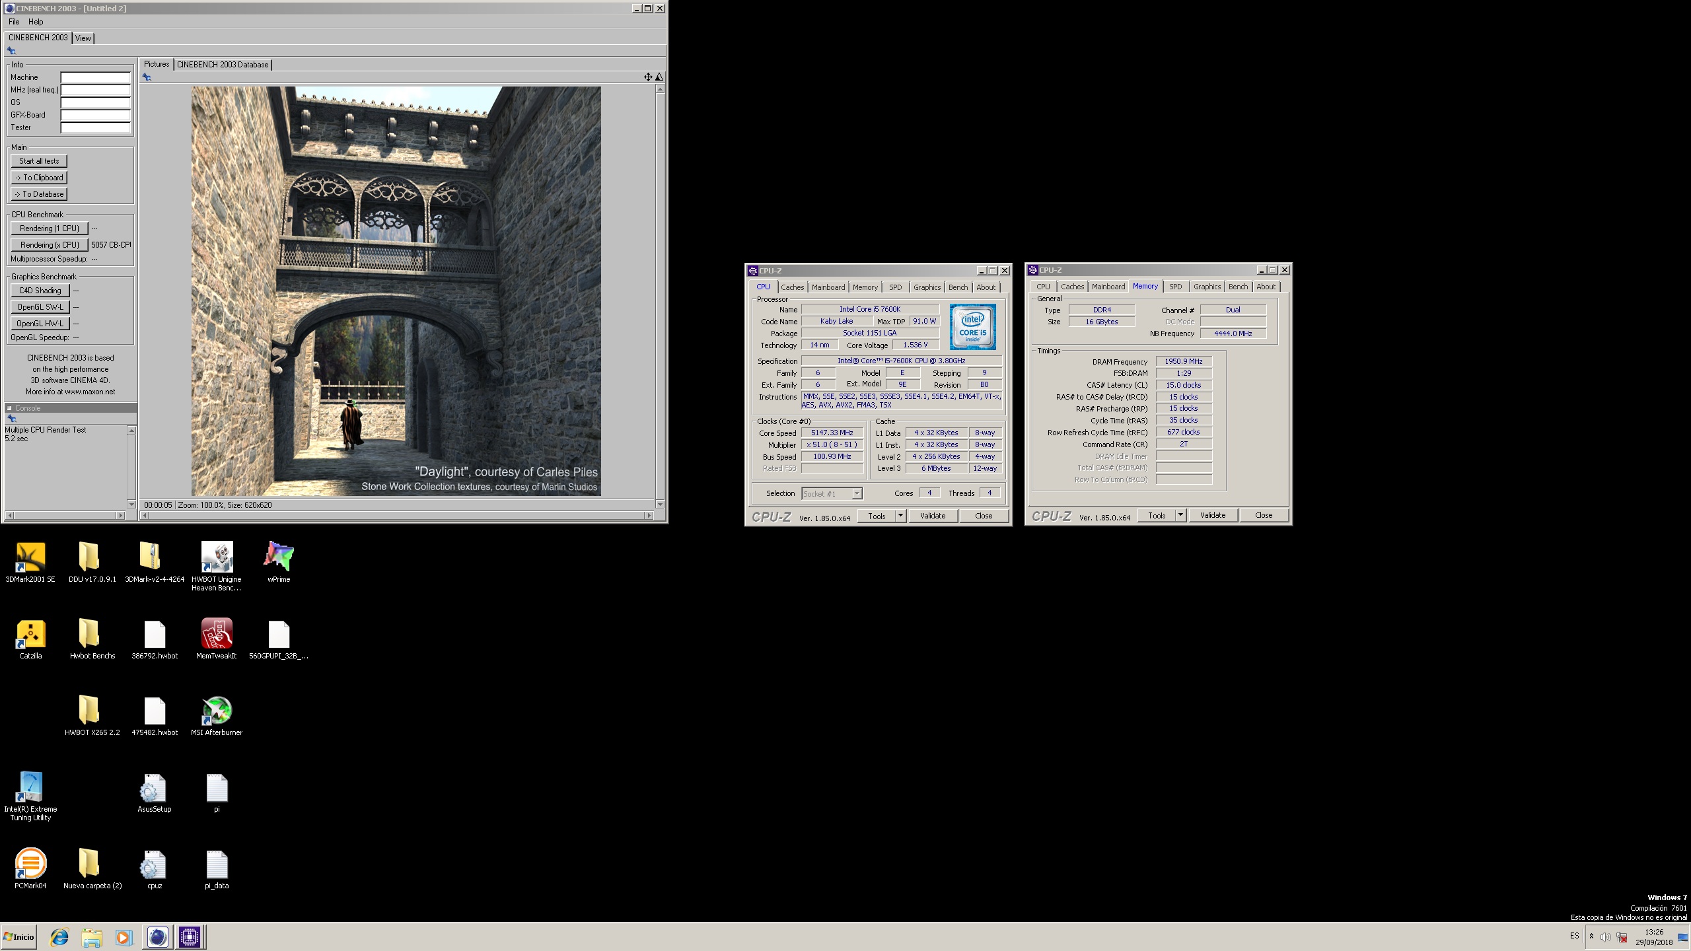This screenshot has height=951, width=1691.
Task: Click the To Database button
Action: coord(39,194)
